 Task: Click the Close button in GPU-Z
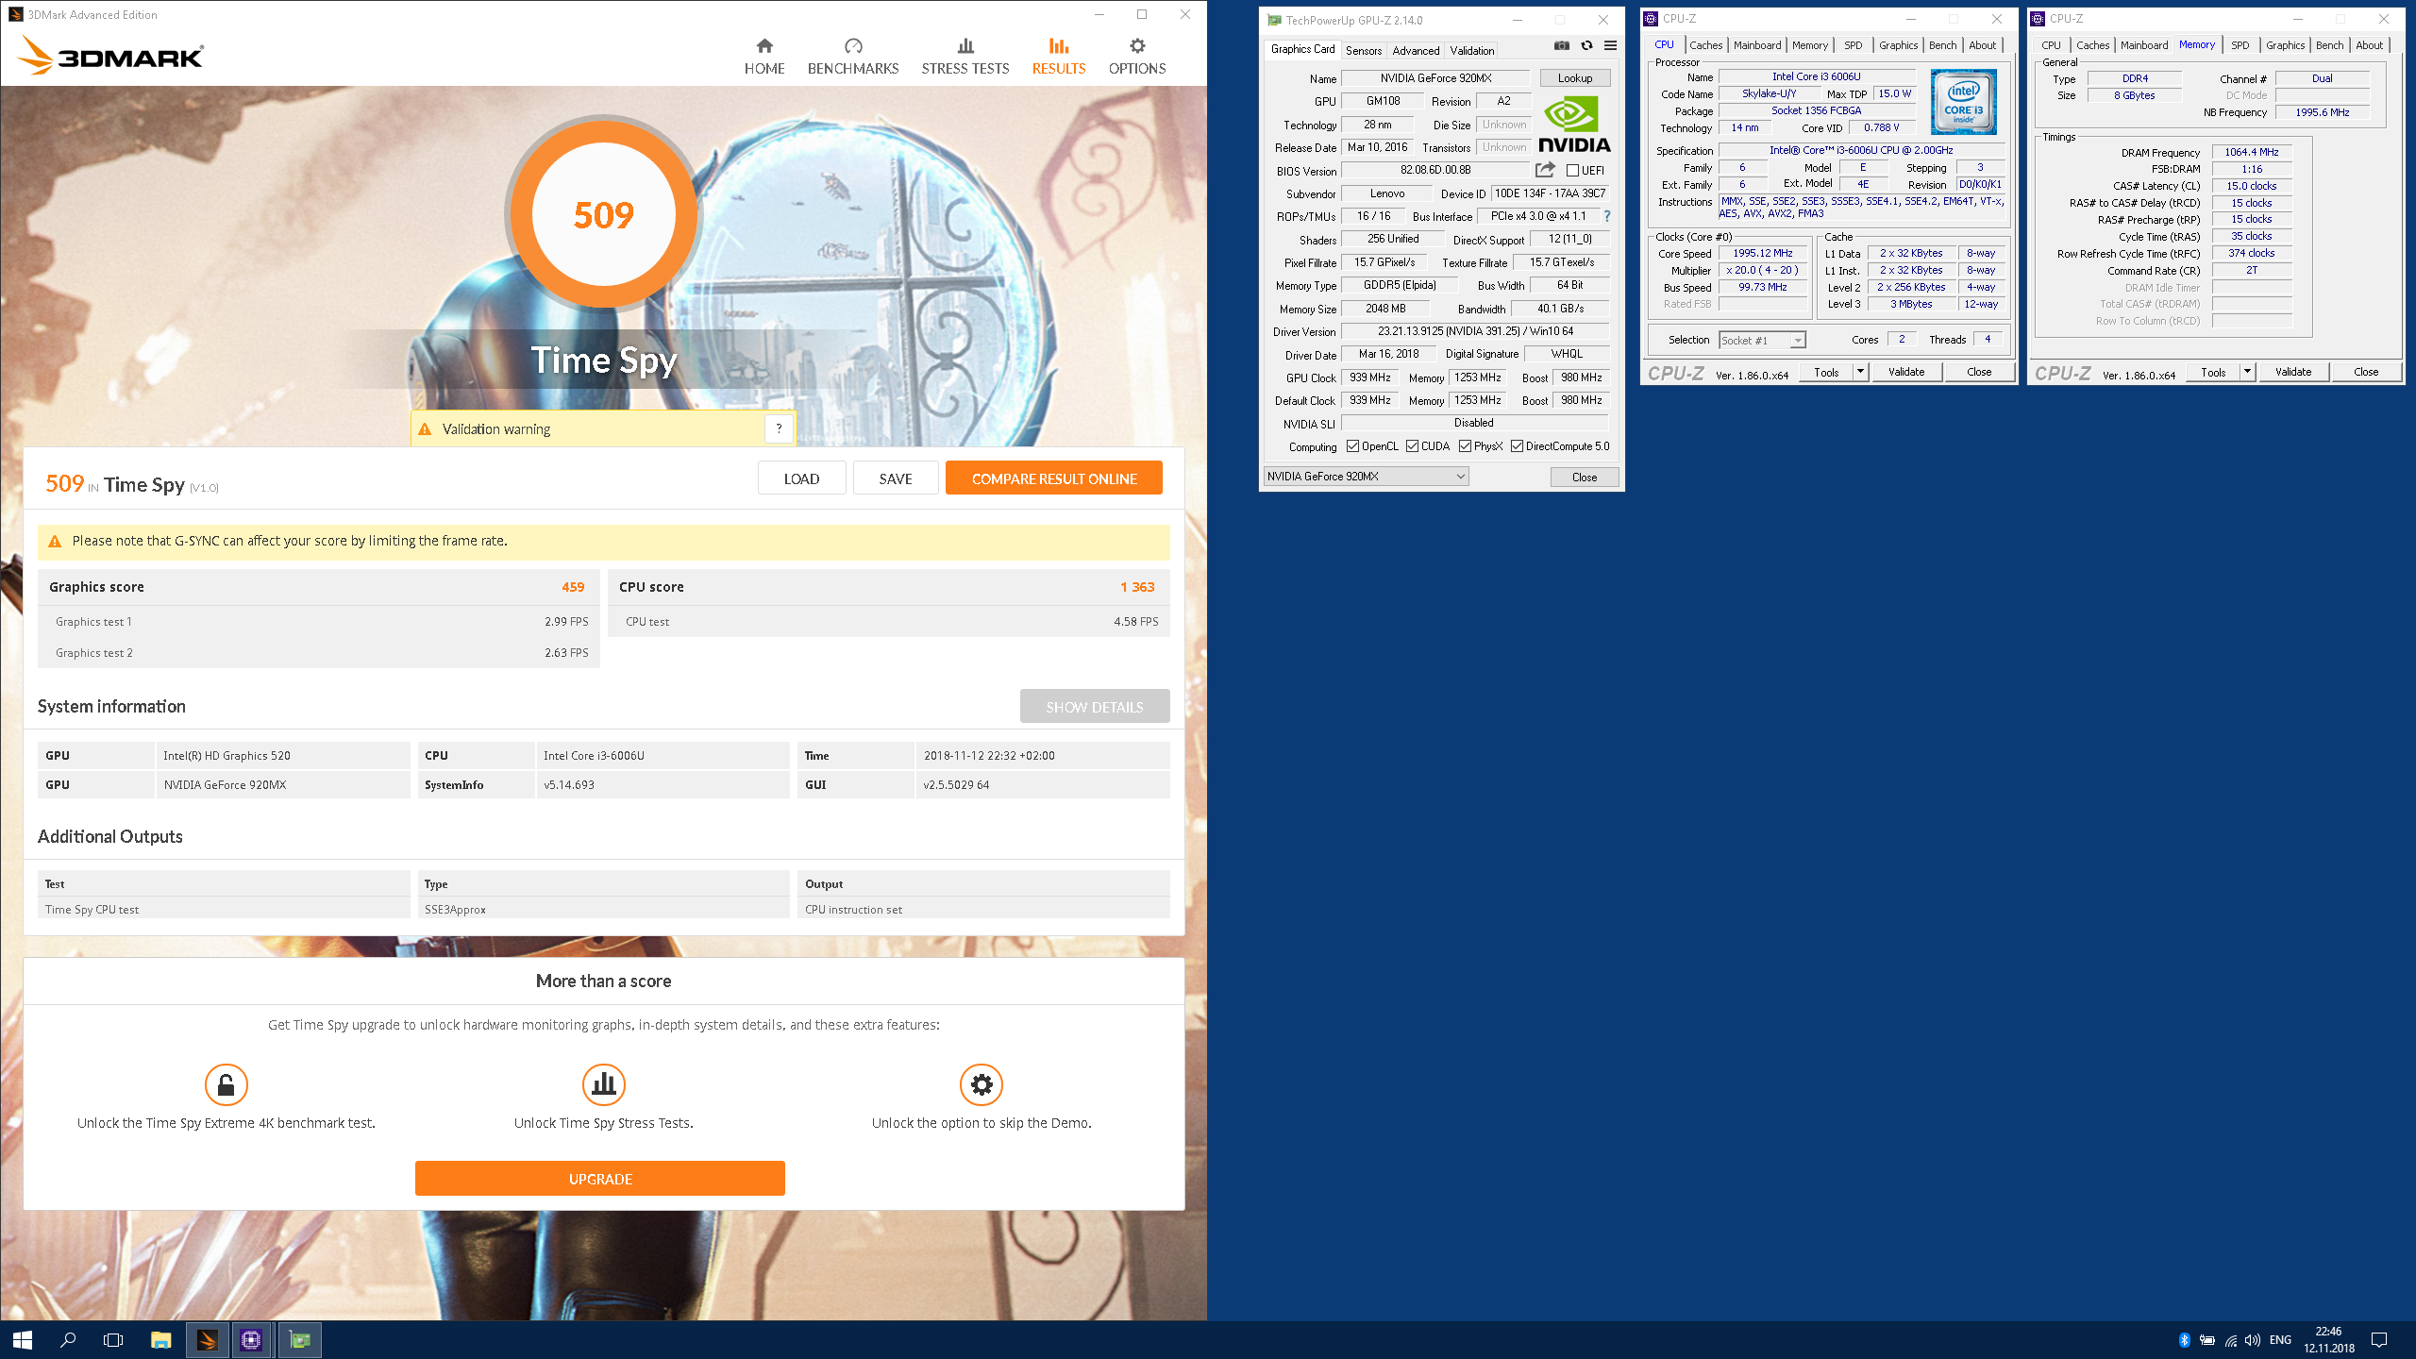pyautogui.click(x=1585, y=477)
